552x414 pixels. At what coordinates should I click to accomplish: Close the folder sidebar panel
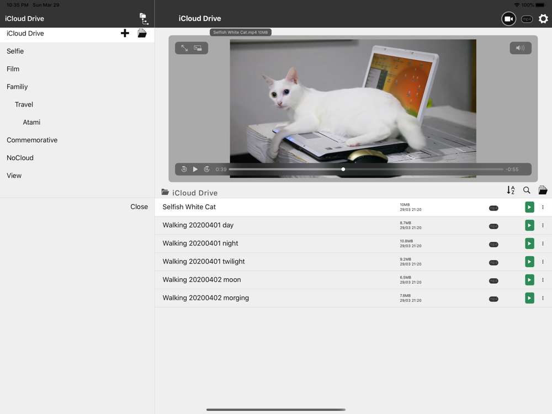(139, 207)
